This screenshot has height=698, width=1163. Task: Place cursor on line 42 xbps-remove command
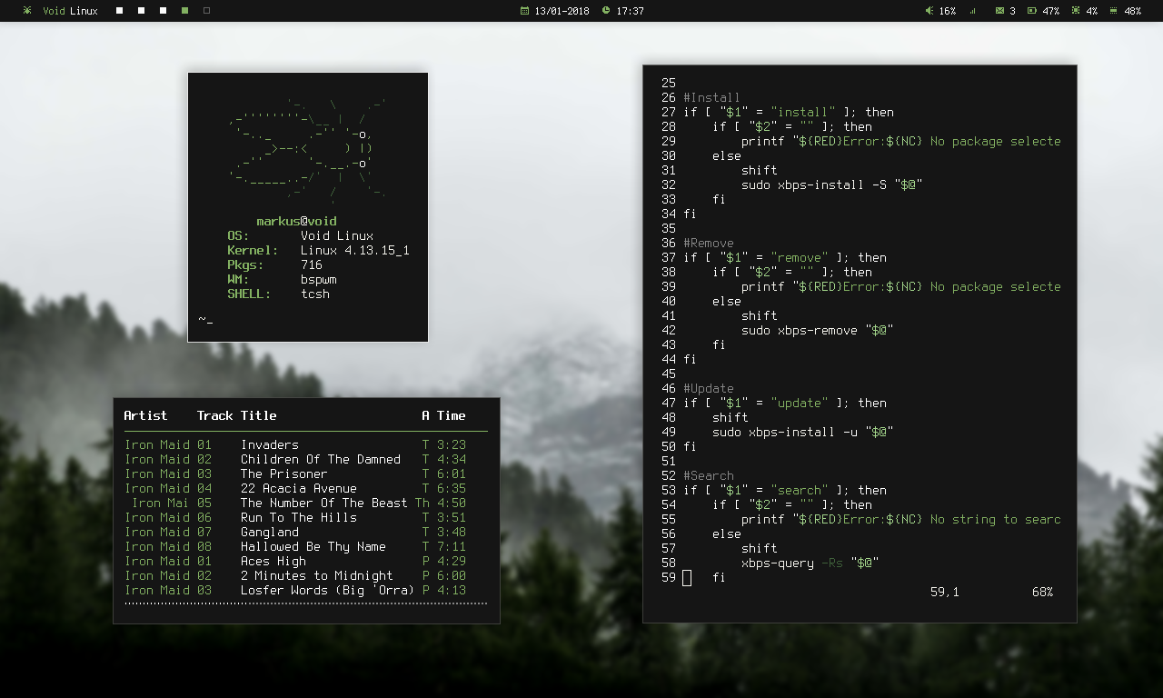[x=818, y=330]
